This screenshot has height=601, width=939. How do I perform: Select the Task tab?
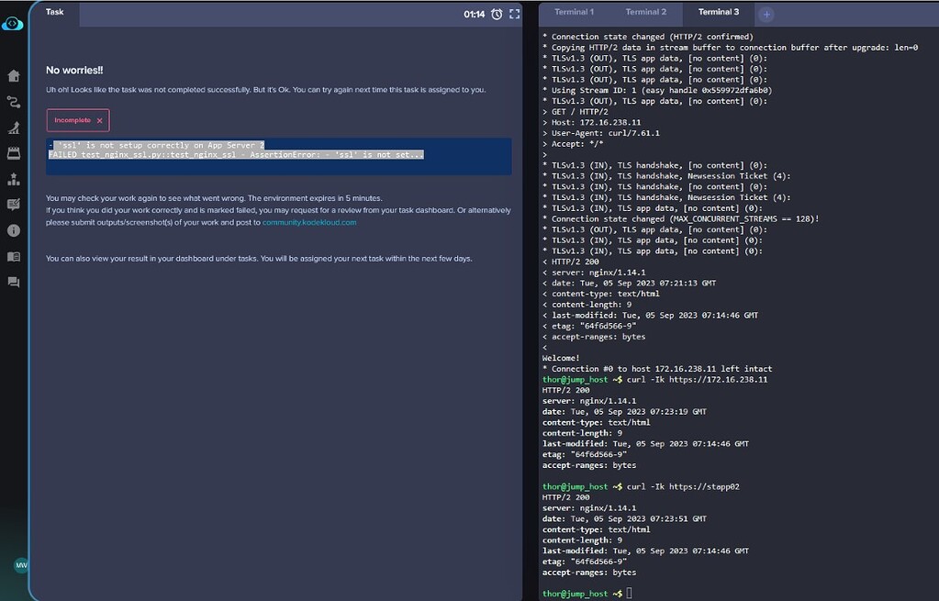[55, 12]
